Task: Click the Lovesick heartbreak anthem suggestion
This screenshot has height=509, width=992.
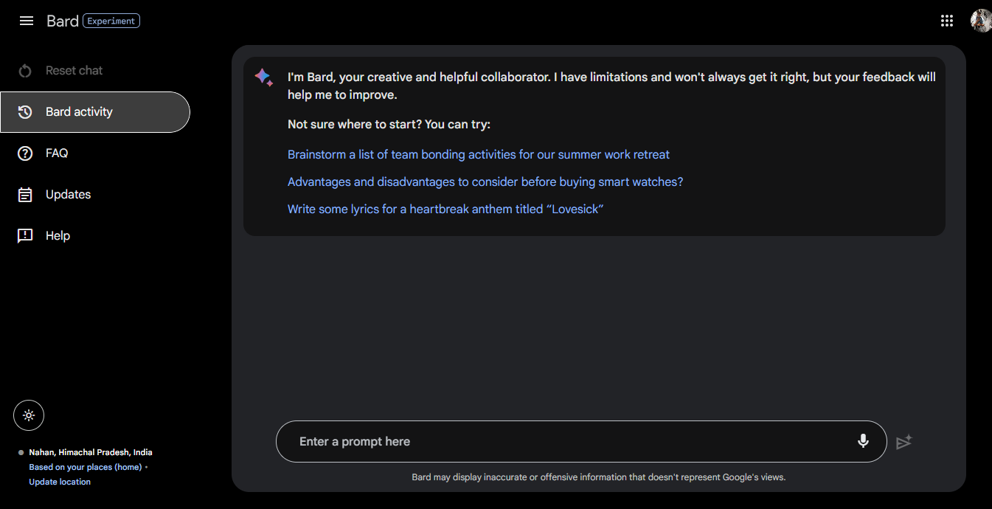Action: 445,210
